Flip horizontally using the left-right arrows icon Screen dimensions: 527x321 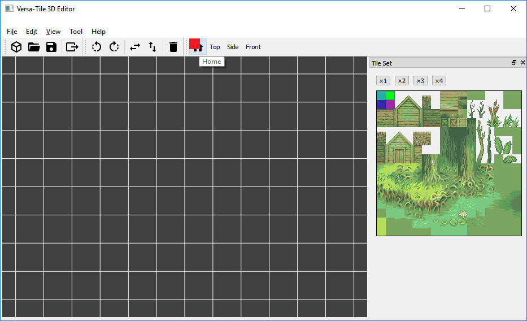click(135, 47)
